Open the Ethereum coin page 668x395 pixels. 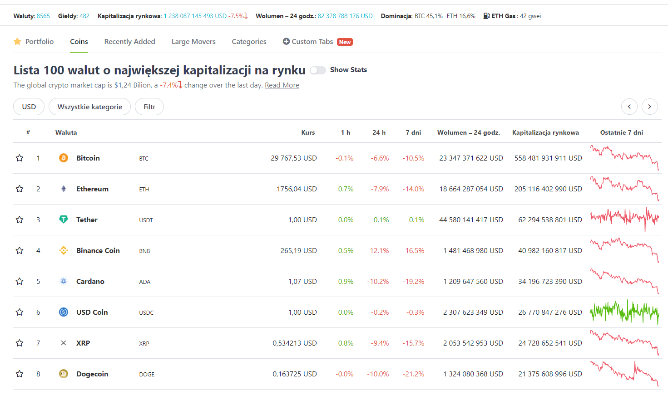[x=93, y=189]
